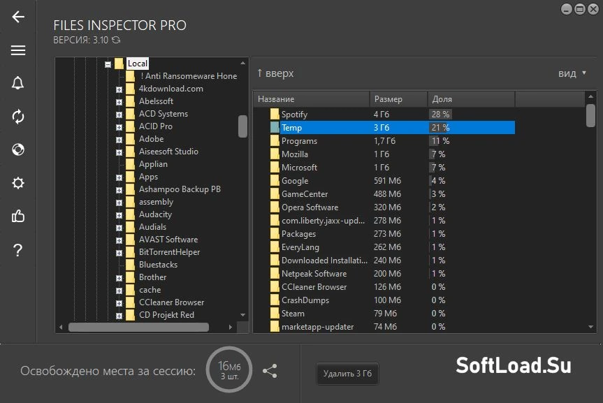
Task: Expand the ACID Pro tree node
Action: click(x=119, y=127)
